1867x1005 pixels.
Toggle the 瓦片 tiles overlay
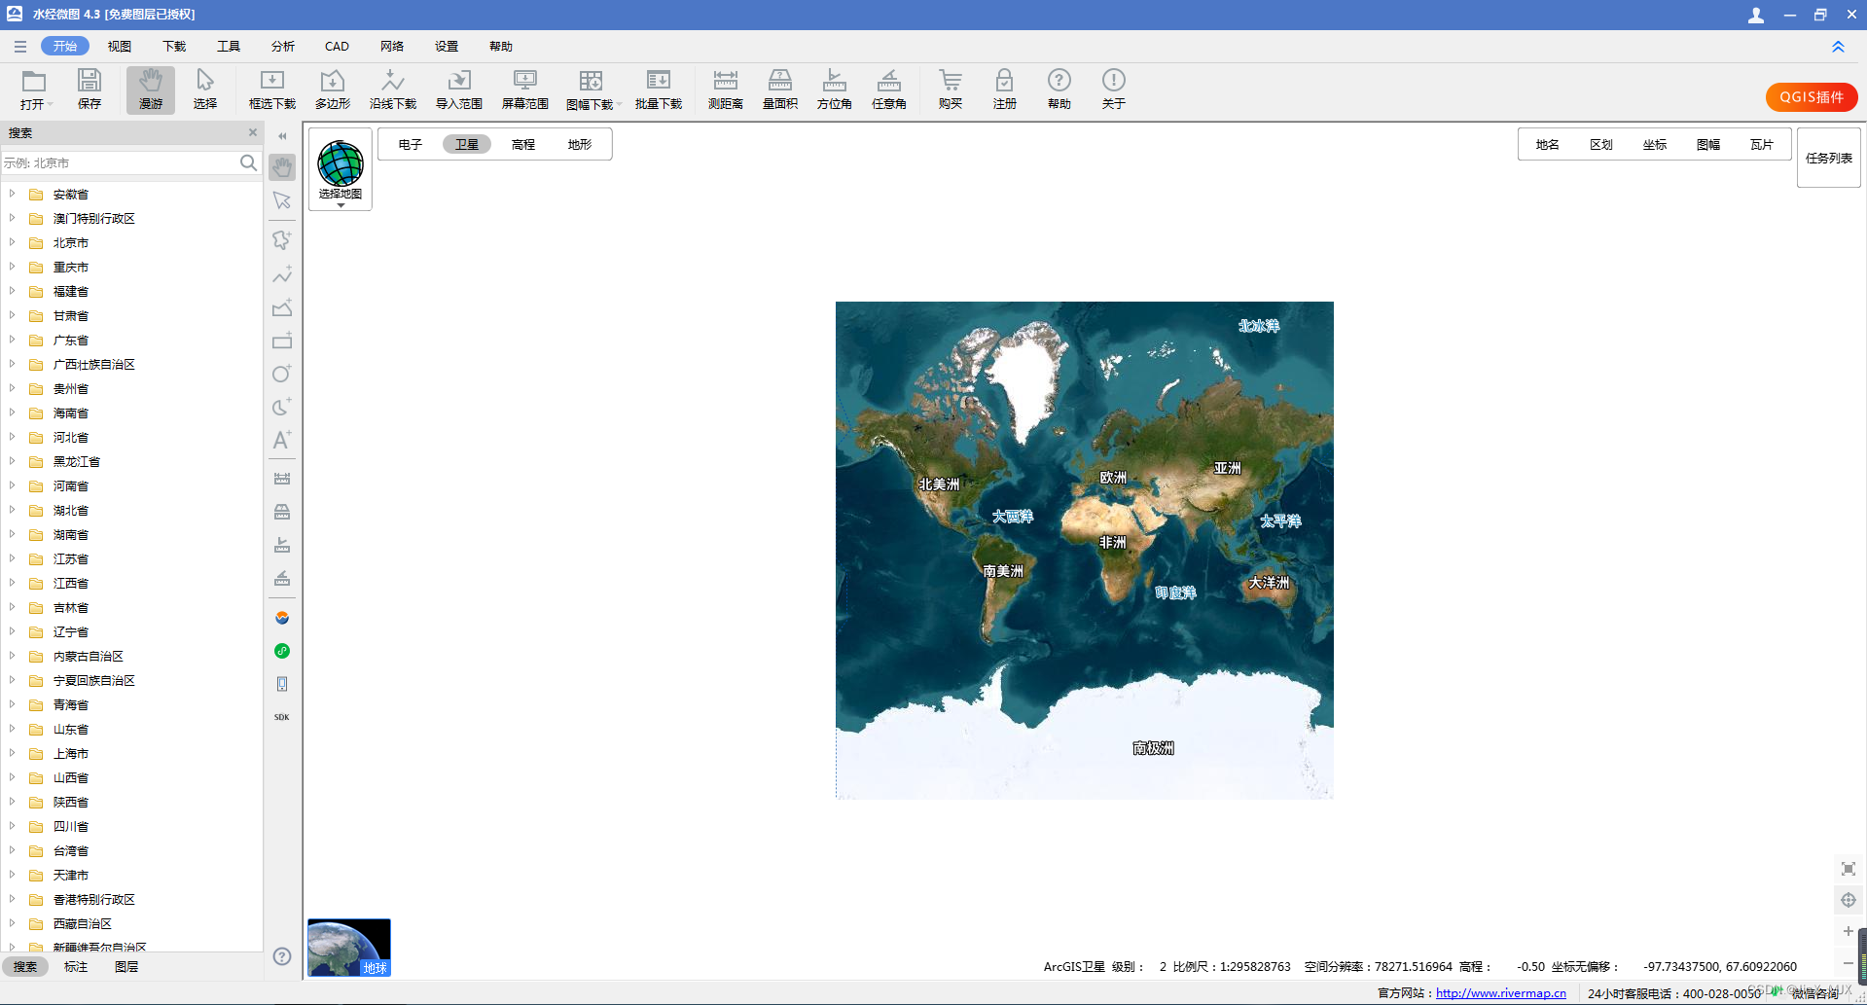[1762, 144]
